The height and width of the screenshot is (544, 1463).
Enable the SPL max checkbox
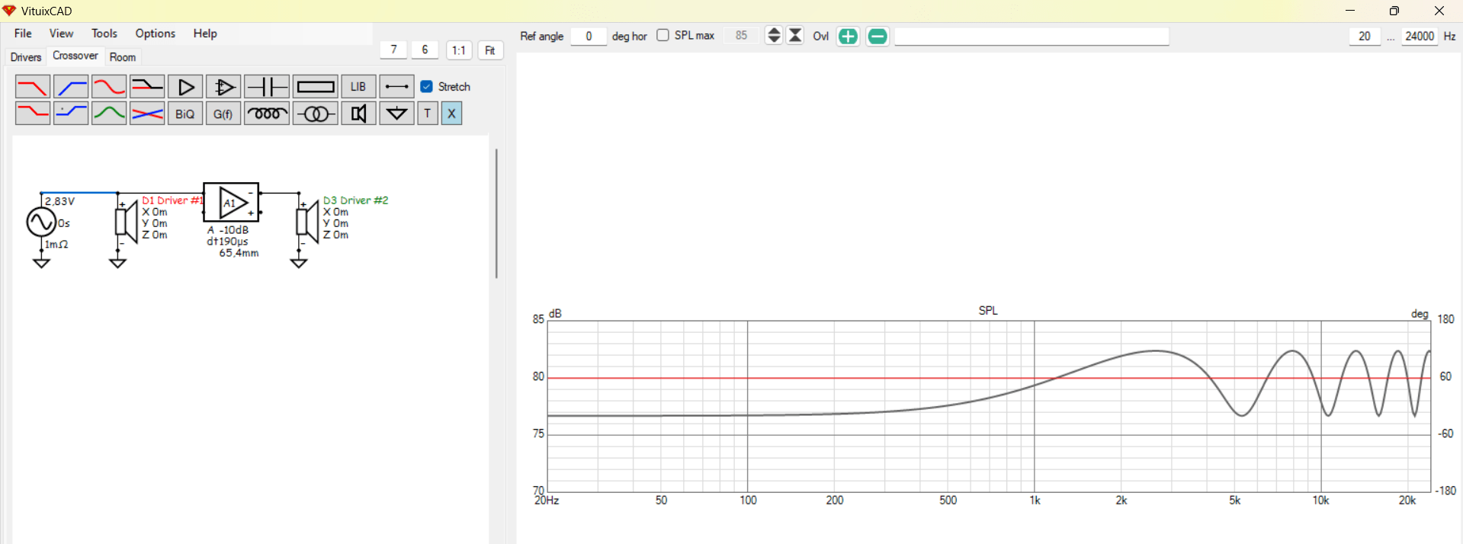(x=663, y=35)
